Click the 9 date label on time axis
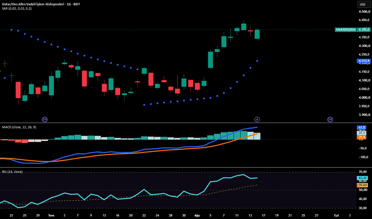 (91, 215)
